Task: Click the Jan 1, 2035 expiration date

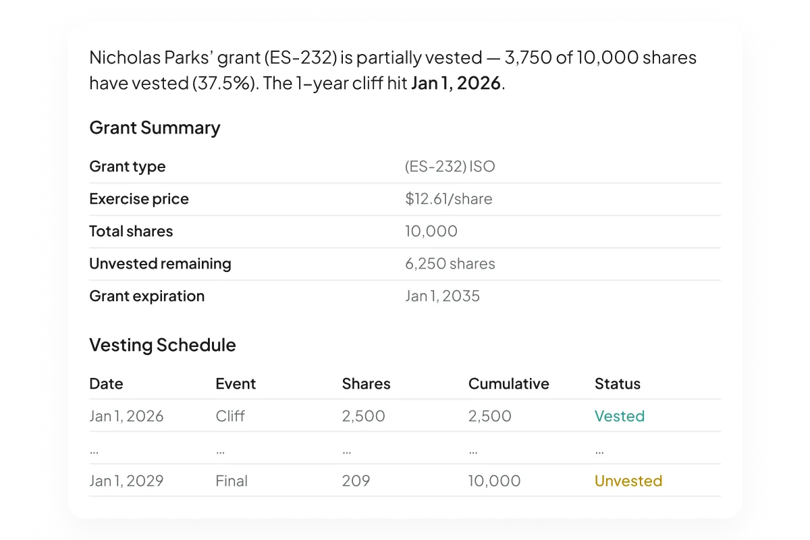Action: pos(442,296)
